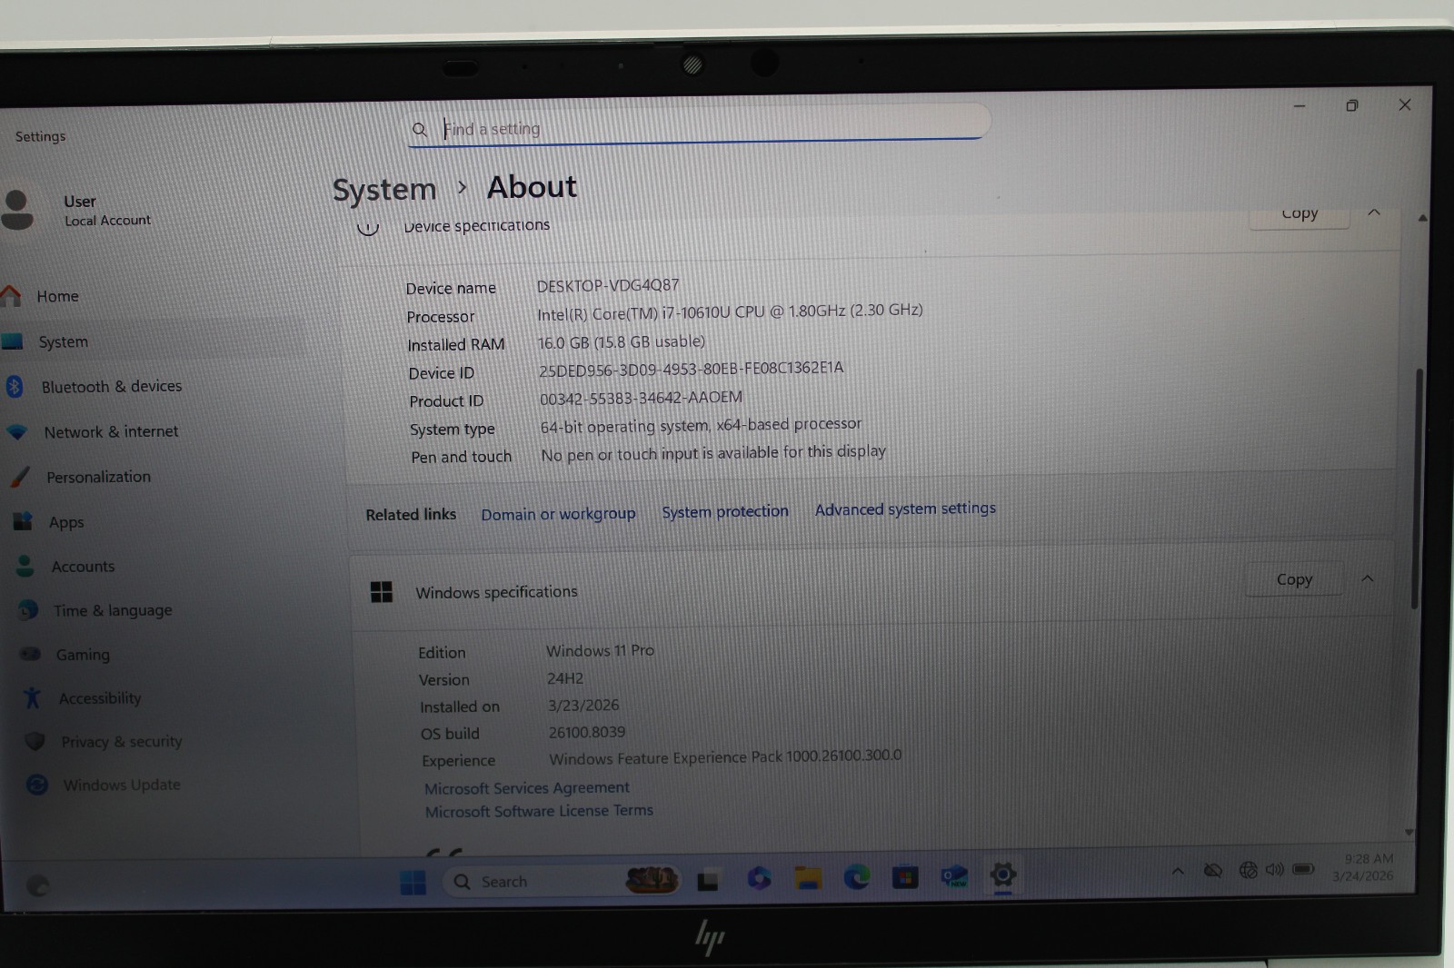Image resolution: width=1454 pixels, height=968 pixels.
Task: Click the network globe tray icon
Action: coord(1249,870)
